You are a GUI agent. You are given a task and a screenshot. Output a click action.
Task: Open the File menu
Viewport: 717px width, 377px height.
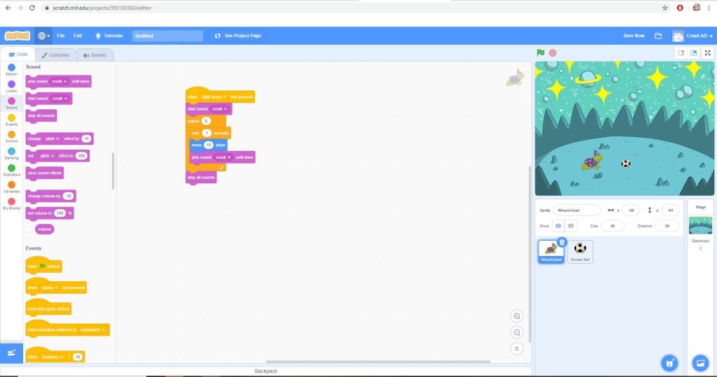coord(61,36)
